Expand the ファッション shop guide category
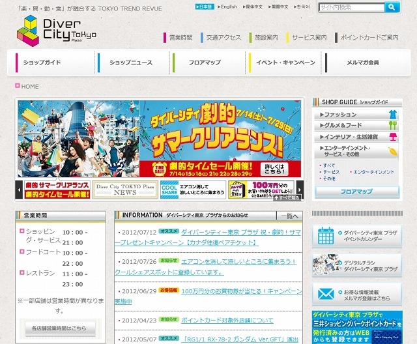The height and width of the screenshot is (344, 417). 356,115
